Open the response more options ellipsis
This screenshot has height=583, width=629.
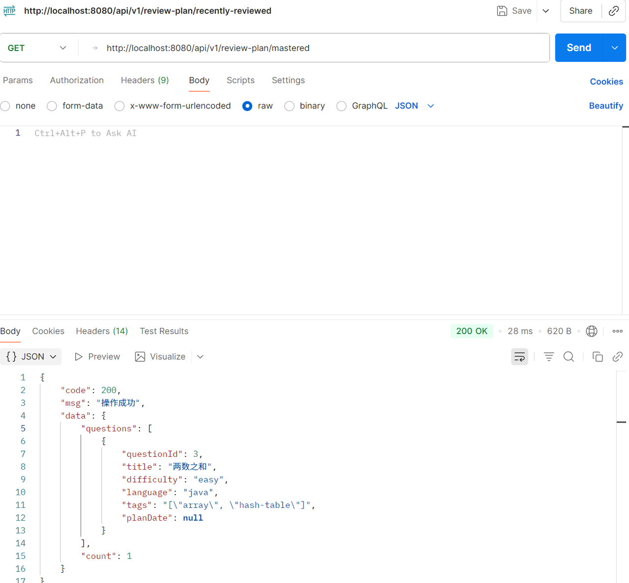point(618,331)
